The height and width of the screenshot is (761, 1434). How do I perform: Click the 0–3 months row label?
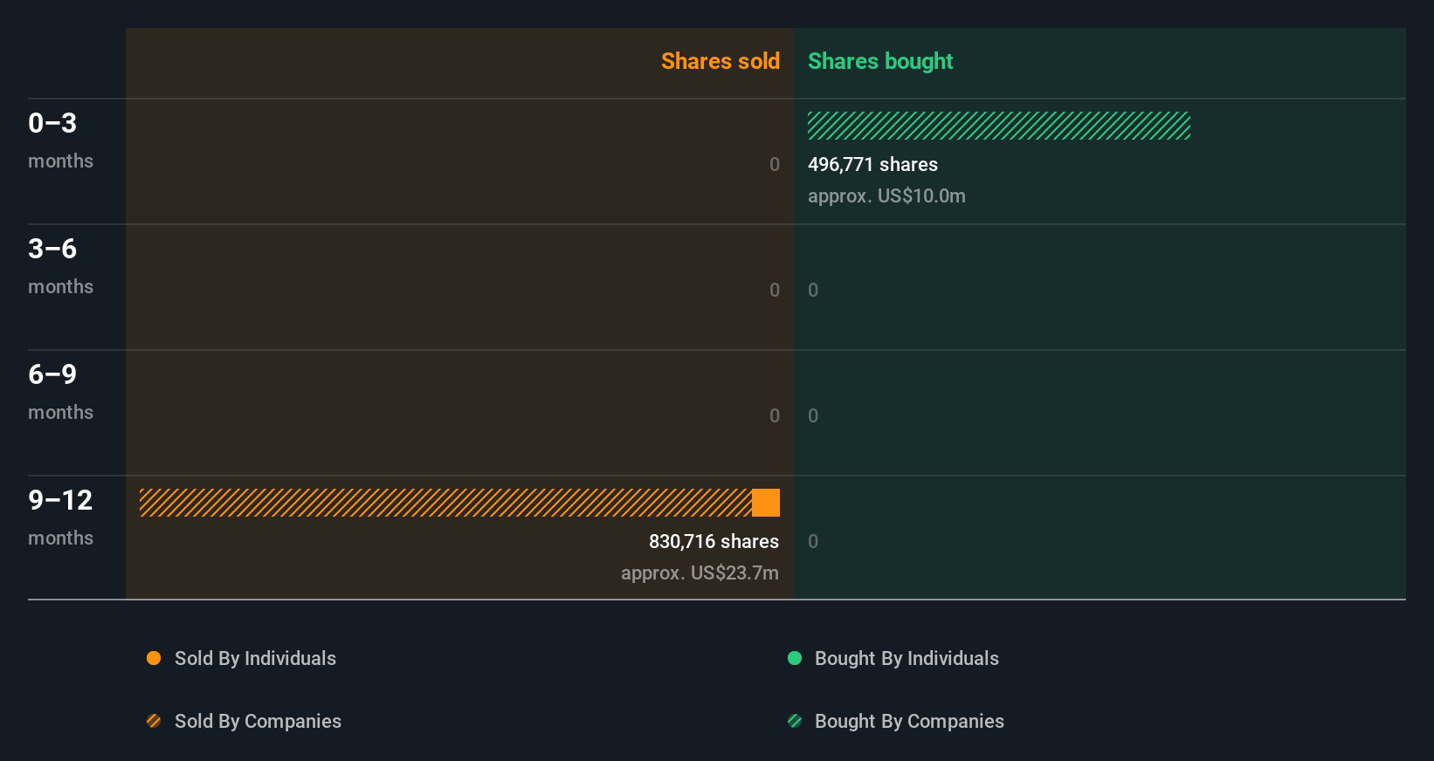pyautogui.click(x=60, y=140)
